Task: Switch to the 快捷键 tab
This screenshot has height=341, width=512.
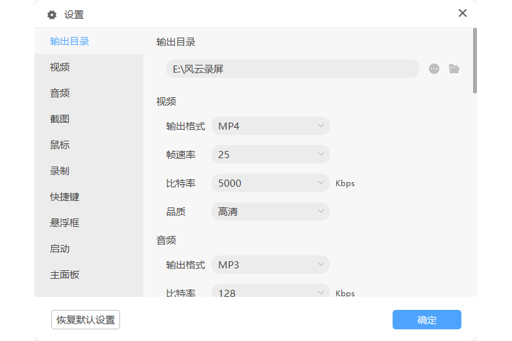Action: [65, 196]
